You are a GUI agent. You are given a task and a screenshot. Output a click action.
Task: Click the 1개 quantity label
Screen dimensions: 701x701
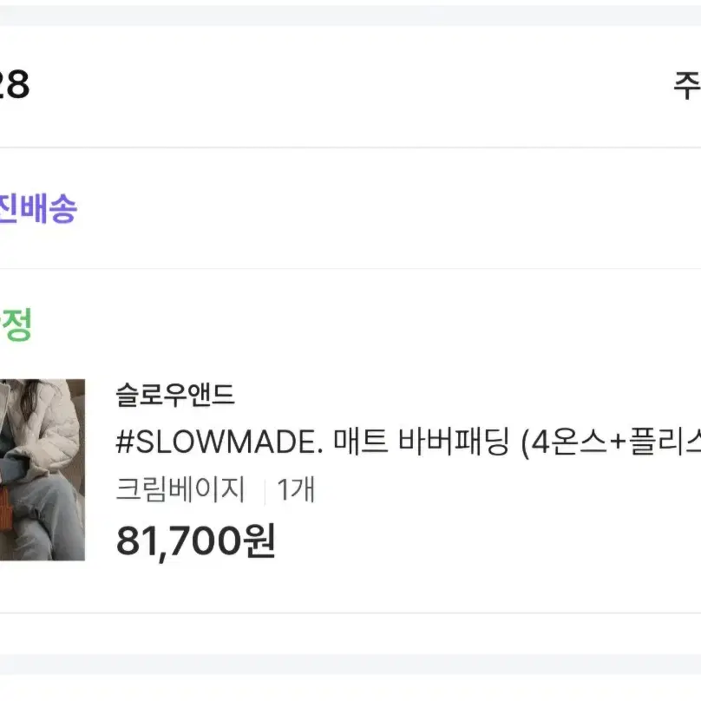click(296, 489)
